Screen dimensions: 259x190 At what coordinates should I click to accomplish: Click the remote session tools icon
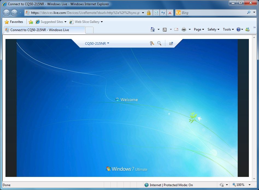coord(152,43)
